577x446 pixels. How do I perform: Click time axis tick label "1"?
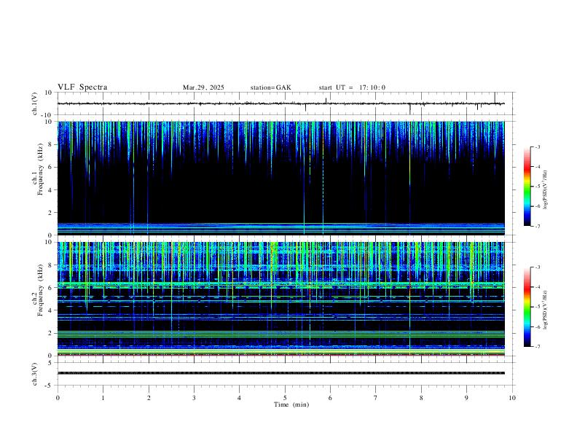point(103,398)
